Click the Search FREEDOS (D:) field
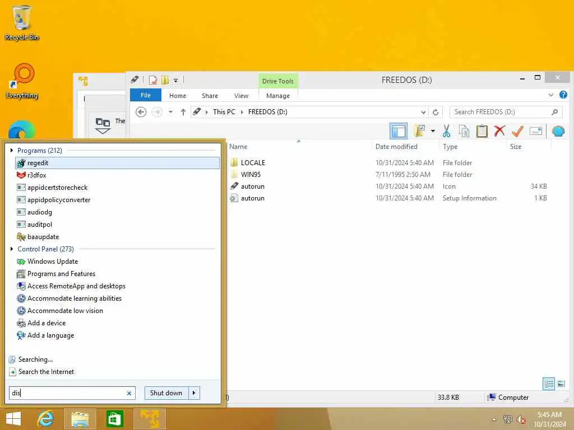The width and height of the screenshot is (574, 430). (x=506, y=112)
